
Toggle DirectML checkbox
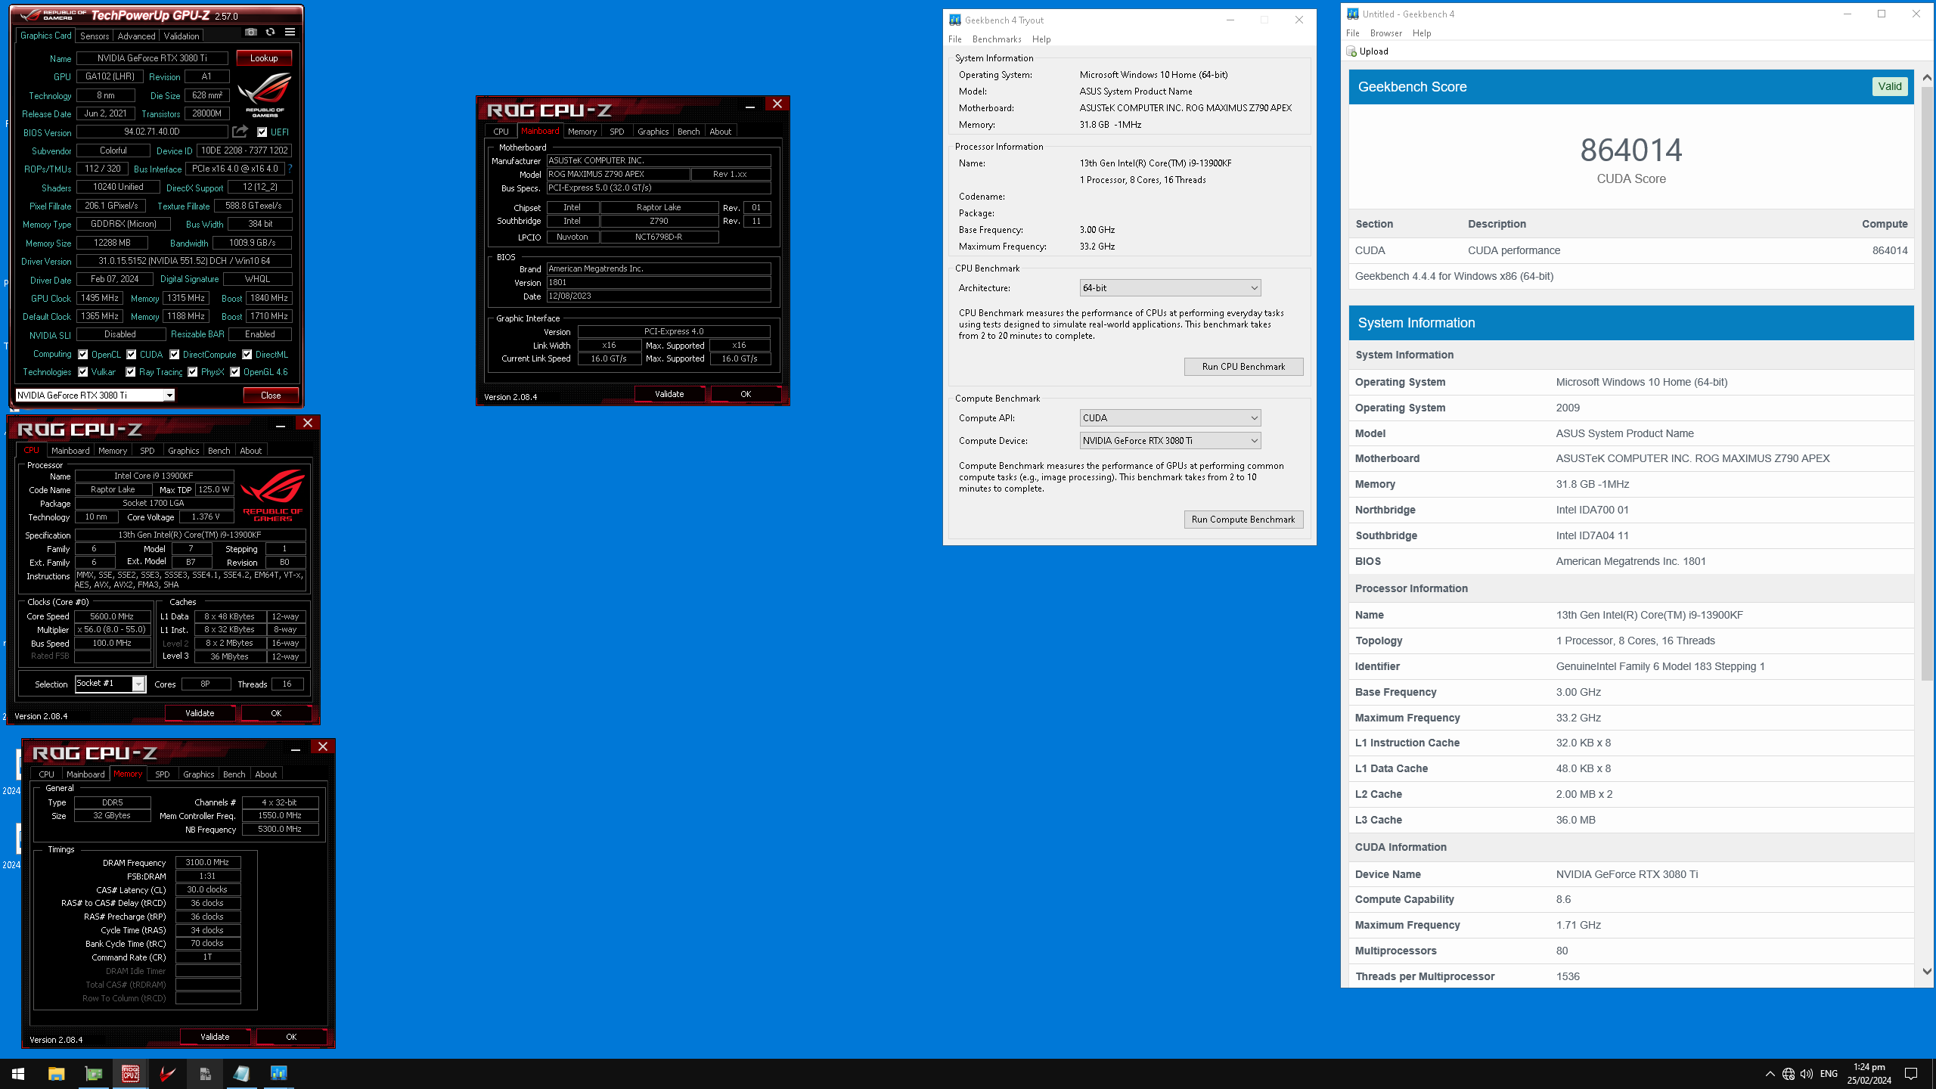(x=247, y=355)
